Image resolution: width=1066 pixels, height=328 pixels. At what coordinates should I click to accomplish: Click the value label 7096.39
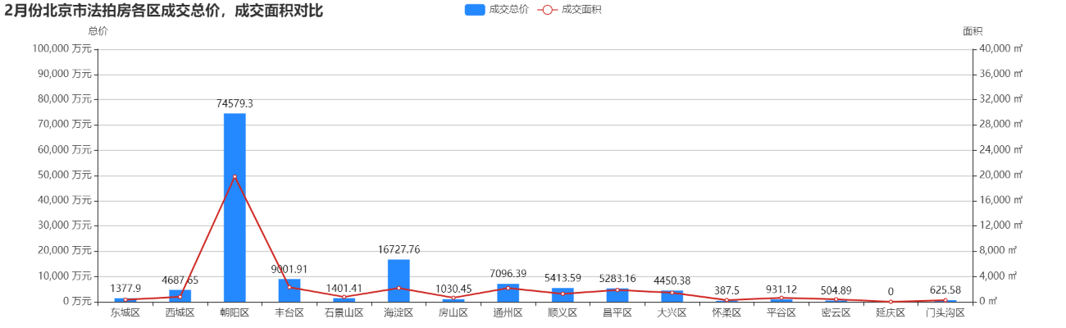(x=508, y=274)
